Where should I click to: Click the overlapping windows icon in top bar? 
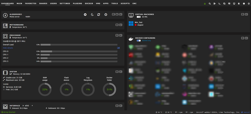[x=224, y=3]
